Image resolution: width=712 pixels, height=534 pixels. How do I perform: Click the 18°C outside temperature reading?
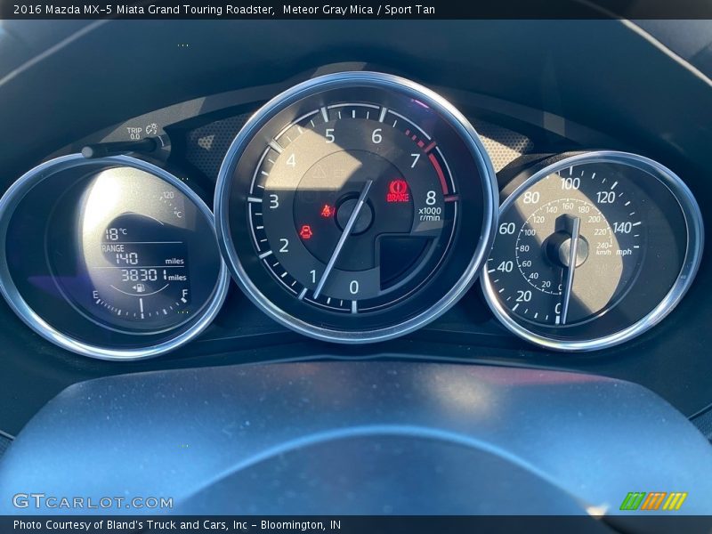pyautogui.click(x=116, y=234)
